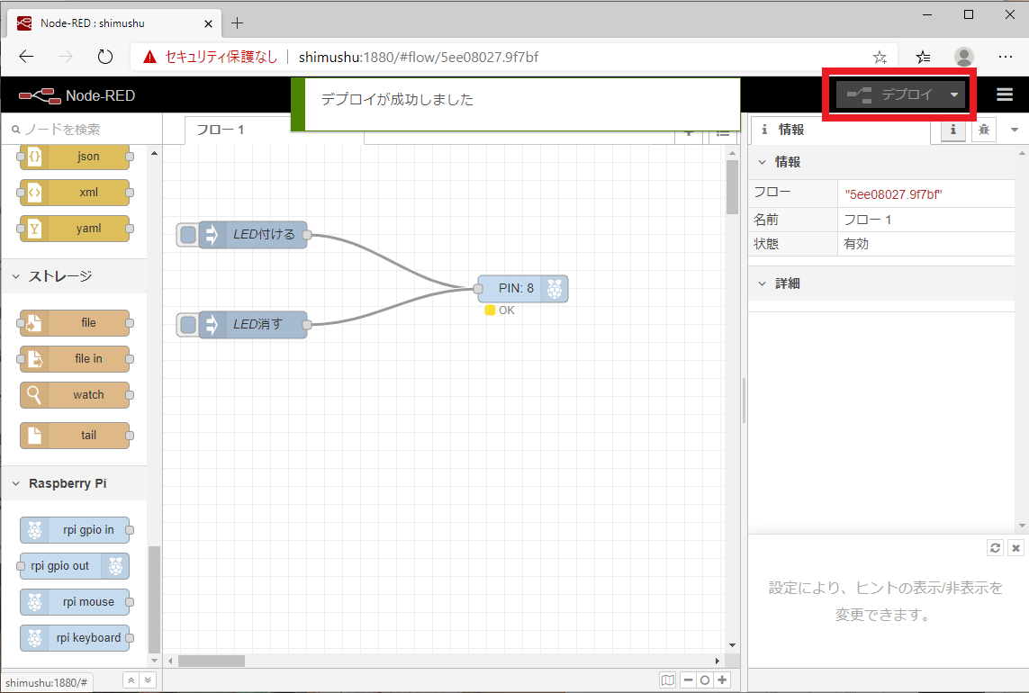Open the browser profile icon
Viewport: 1029px width, 693px height.
pos(963,57)
